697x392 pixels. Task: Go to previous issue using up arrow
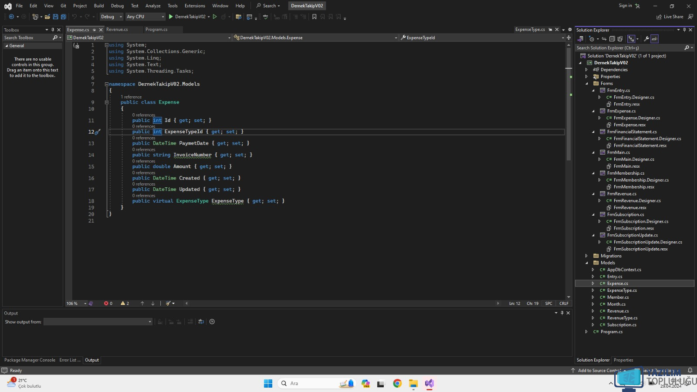tap(142, 303)
